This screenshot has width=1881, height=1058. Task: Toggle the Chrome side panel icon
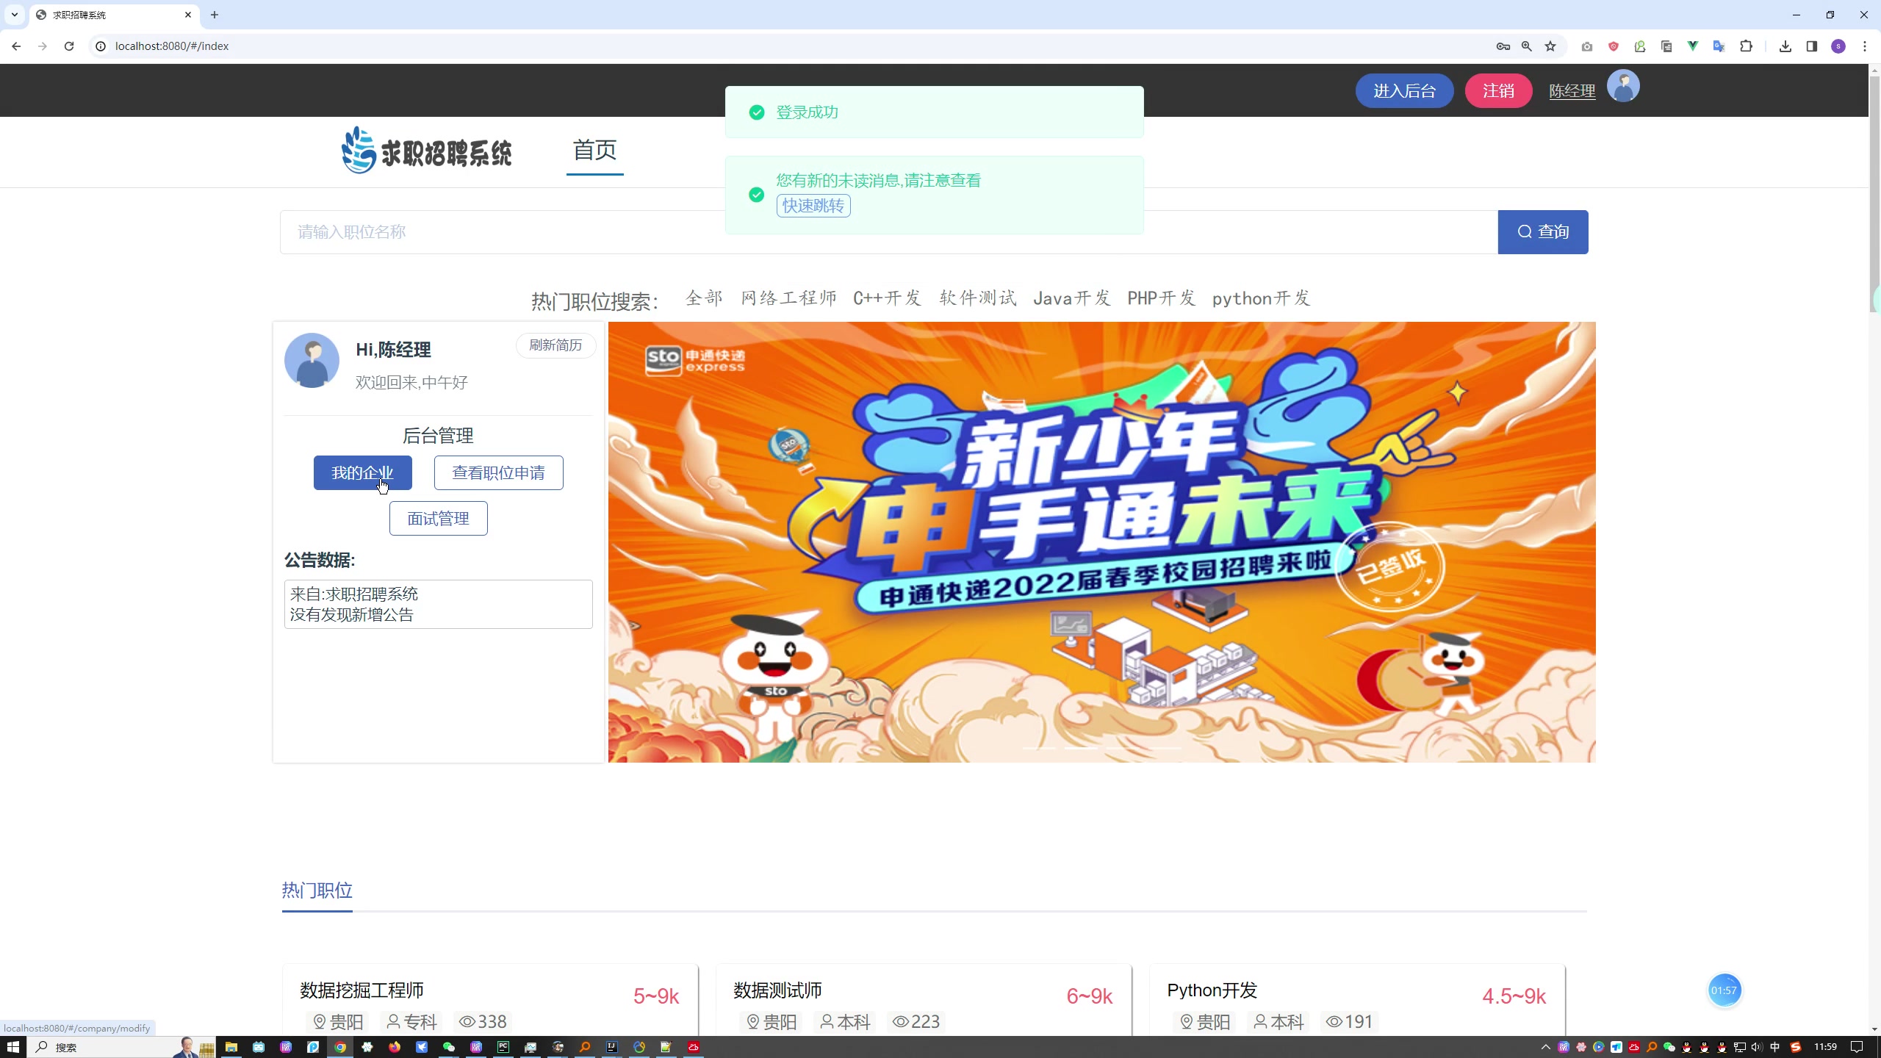pos(1812,46)
